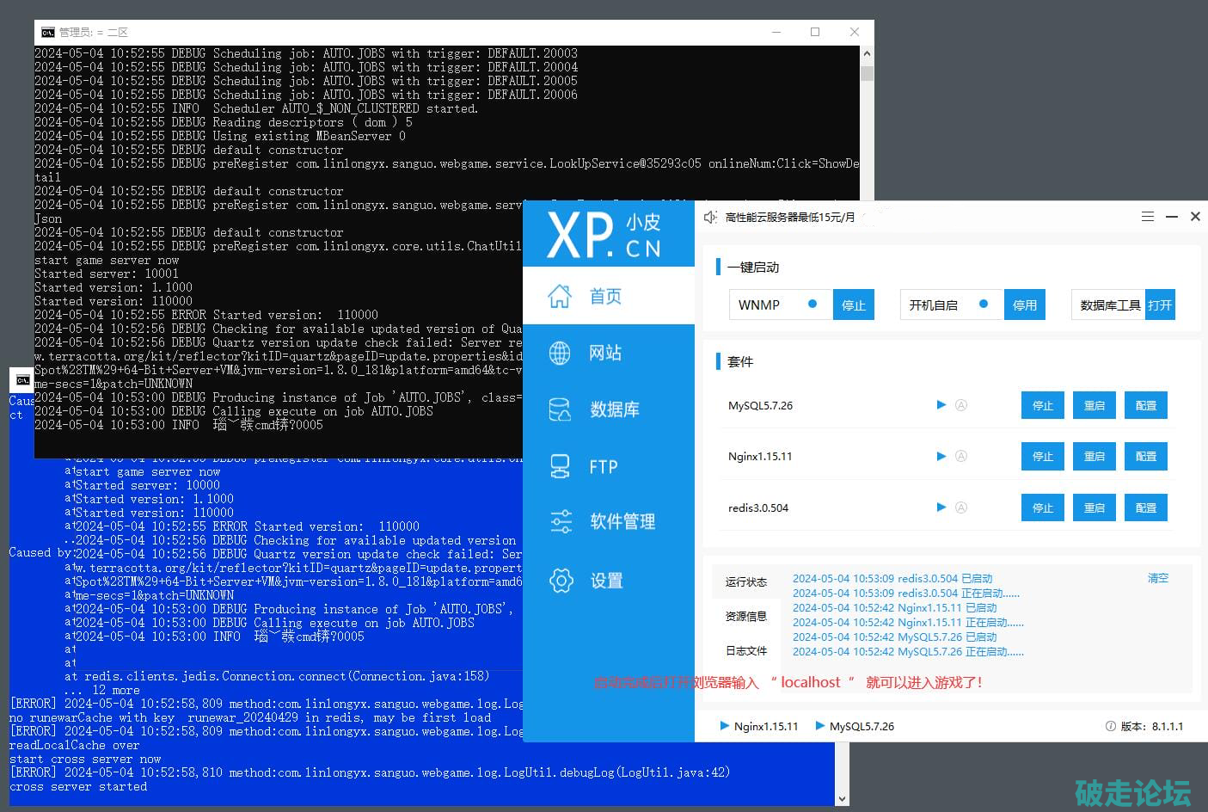Toggle auto-start circle for Nginx1.15.11
The width and height of the screenshot is (1208, 812).
961,457
